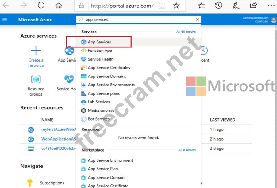Click inside the portal search field
The height and width of the screenshot is (188, 277).
click(x=138, y=20)
